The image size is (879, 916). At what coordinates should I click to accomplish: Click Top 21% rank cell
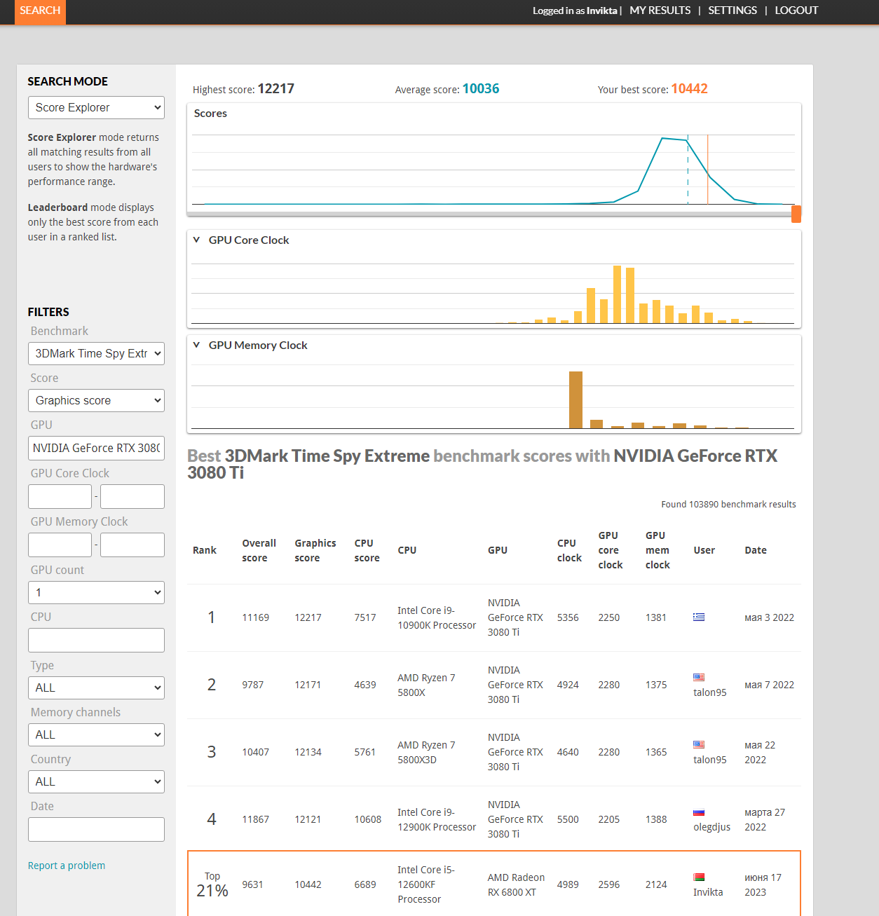click(x=212, y=885)
